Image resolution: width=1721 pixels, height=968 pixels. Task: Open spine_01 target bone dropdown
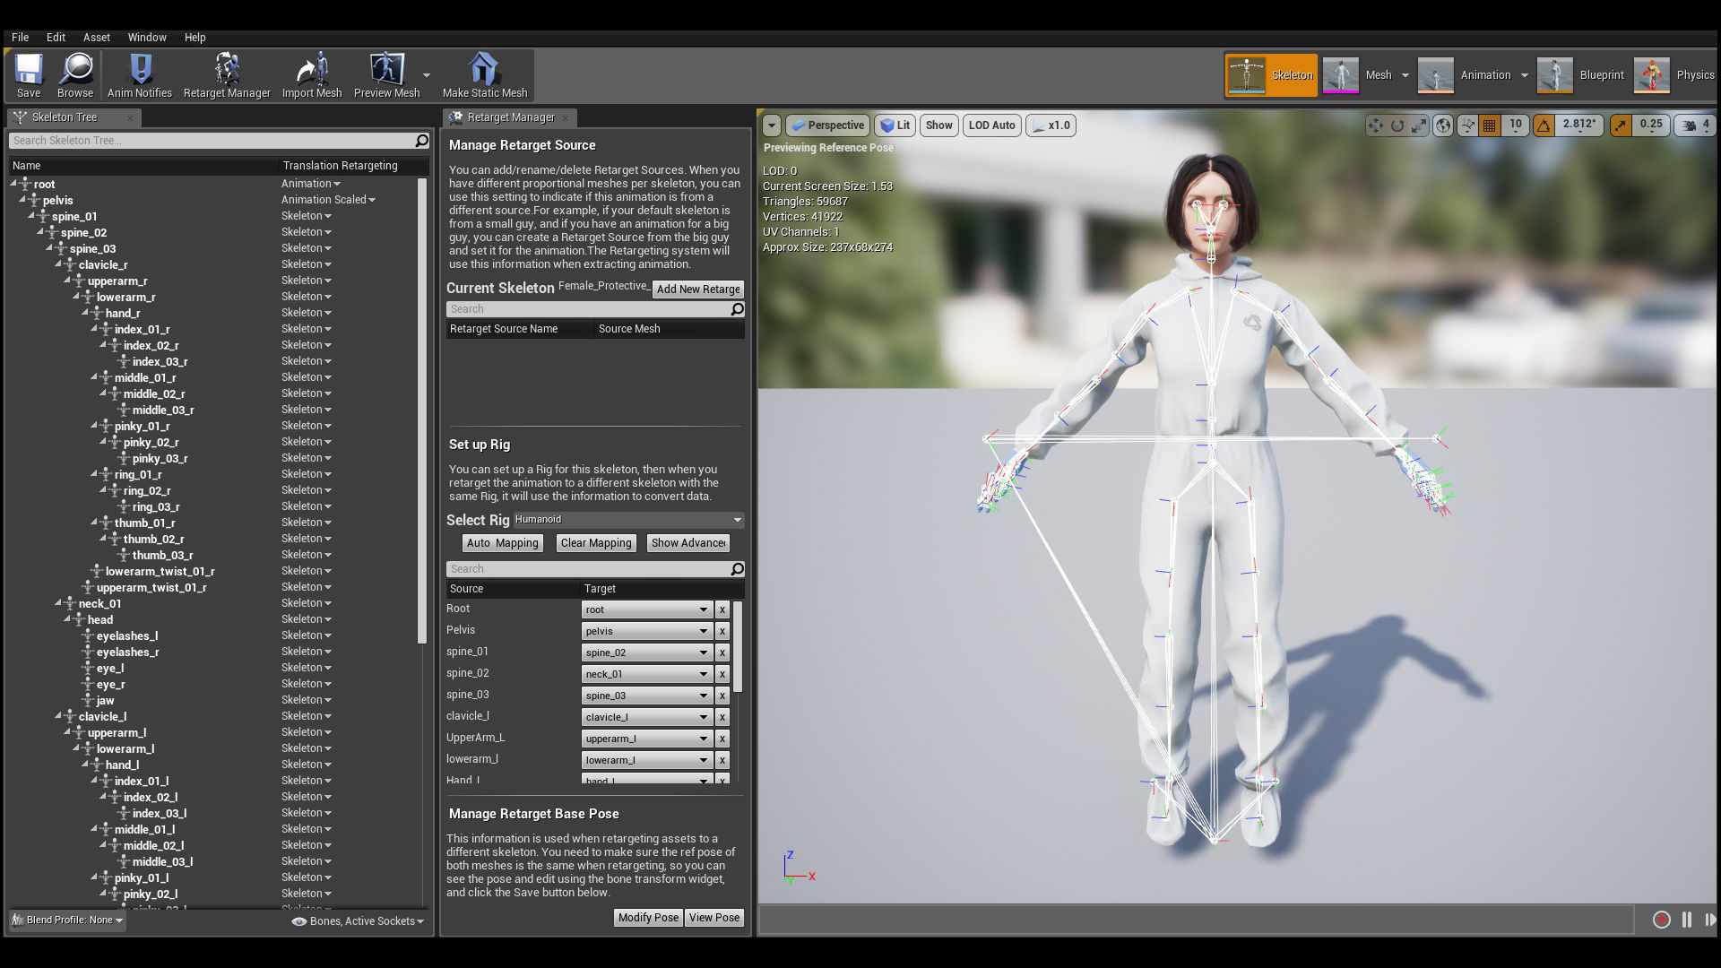click(x=646, y=653)
